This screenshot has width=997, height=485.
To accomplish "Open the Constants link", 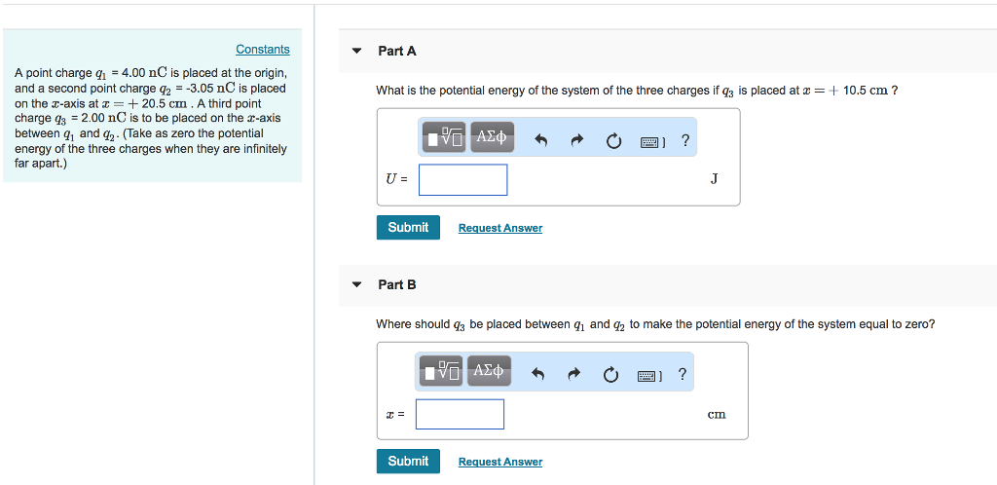I will coord(263,49).
